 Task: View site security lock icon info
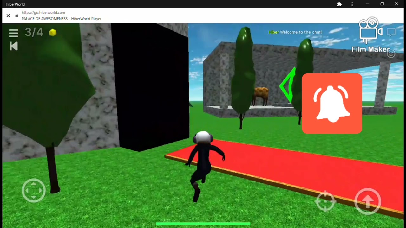(x=16, y=16)
